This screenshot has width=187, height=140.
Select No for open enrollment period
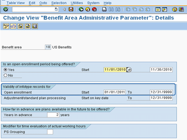tap(5, 75)
